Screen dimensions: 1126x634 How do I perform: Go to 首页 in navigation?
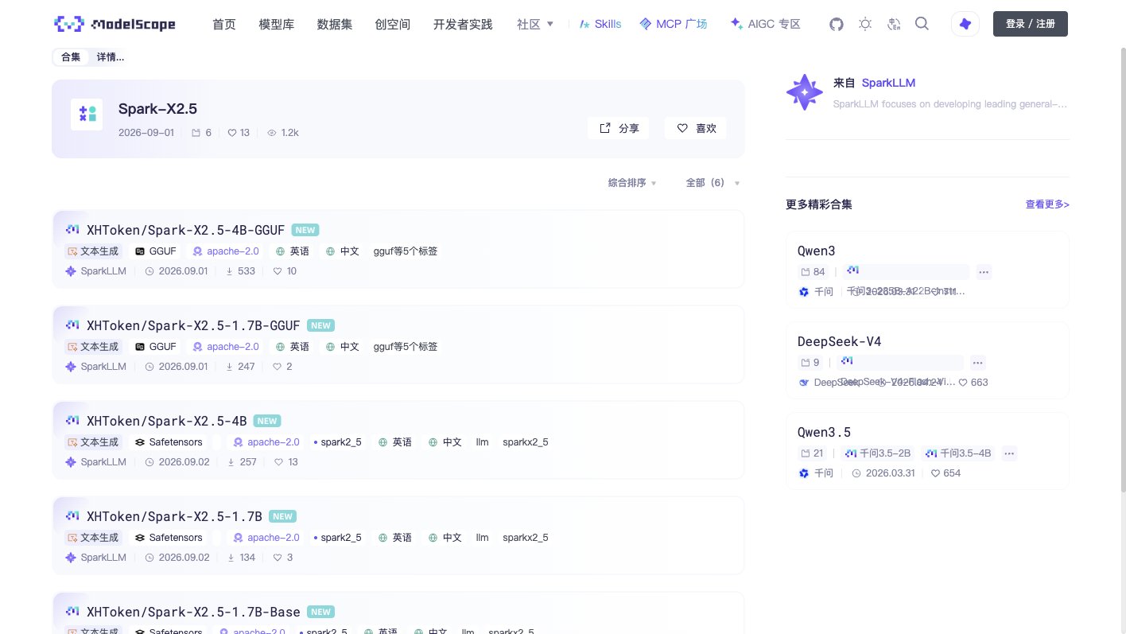[224, 25]
